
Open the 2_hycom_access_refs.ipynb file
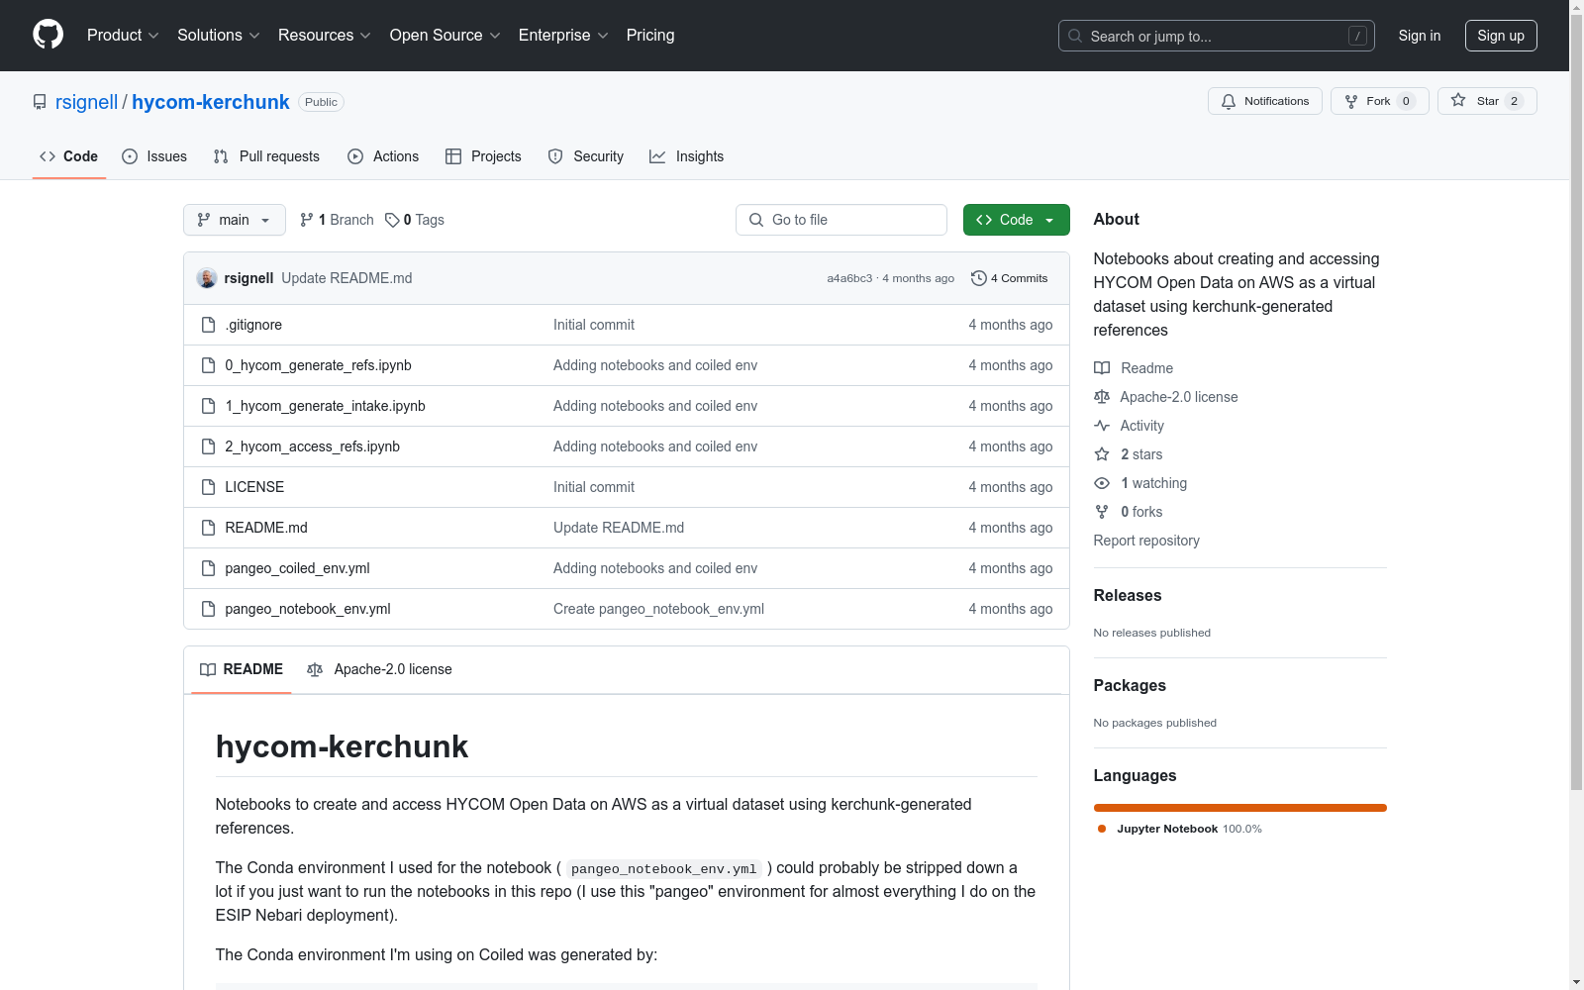tap(313, 446)
